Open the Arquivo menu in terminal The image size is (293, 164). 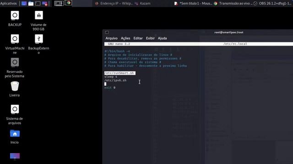112,38
